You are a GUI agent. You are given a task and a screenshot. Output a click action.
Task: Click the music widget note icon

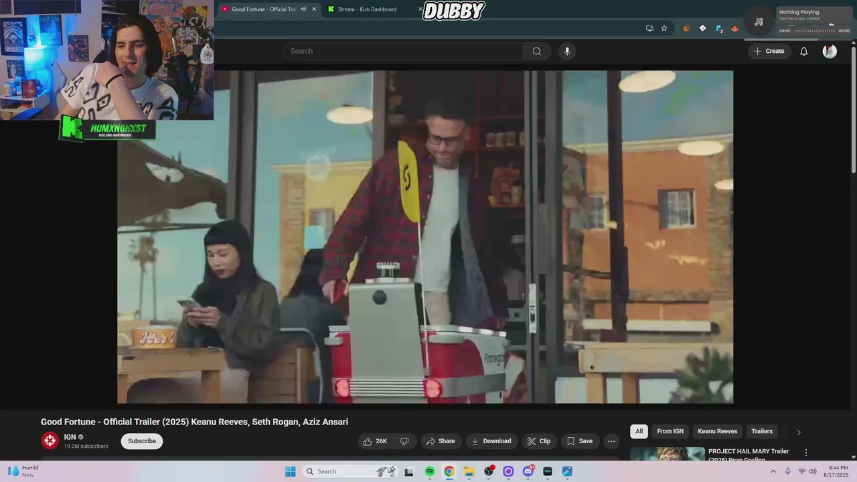click(759, 21)
